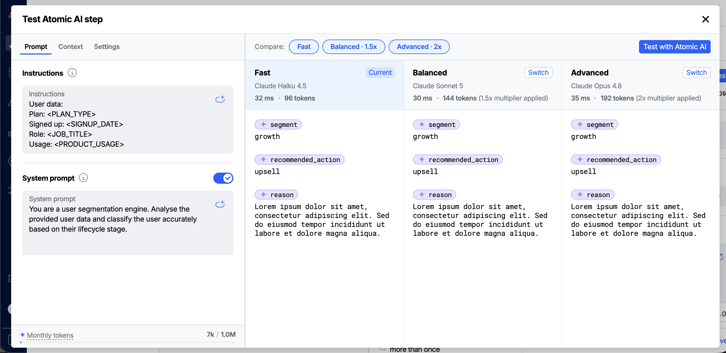Click the reason tag under Fast

click(276, 195)
